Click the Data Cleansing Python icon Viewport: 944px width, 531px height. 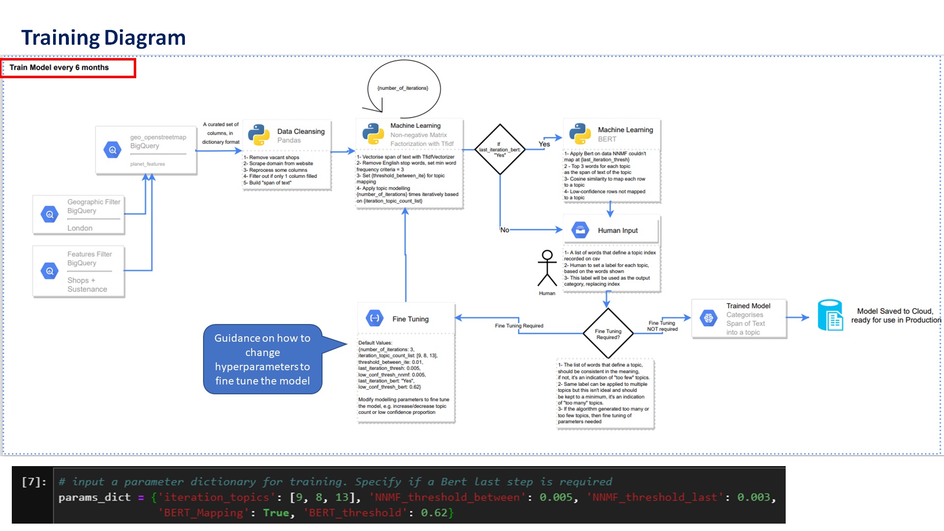[x=259, y=134]
